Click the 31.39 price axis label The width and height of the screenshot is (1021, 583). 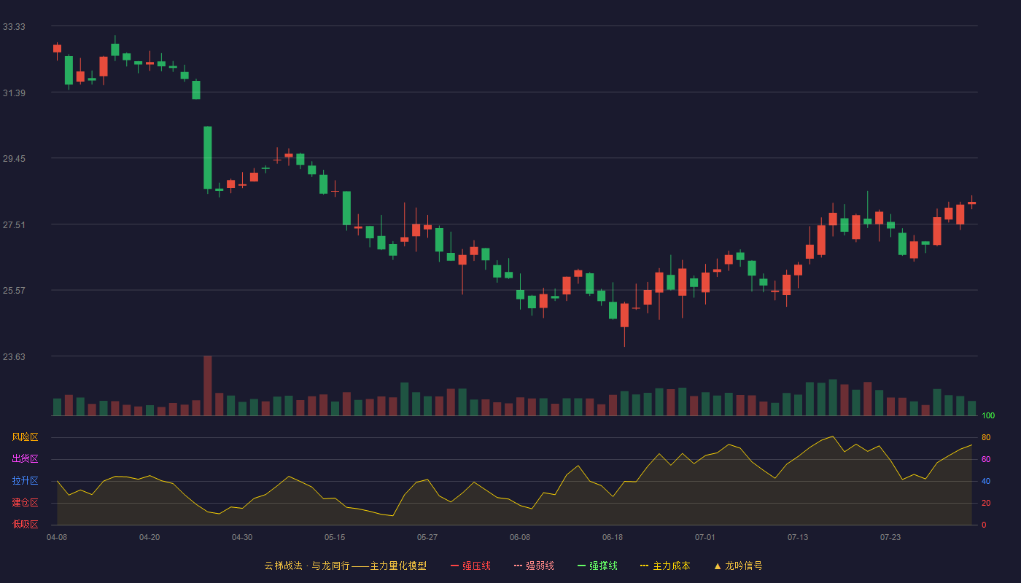click(14, 93)
